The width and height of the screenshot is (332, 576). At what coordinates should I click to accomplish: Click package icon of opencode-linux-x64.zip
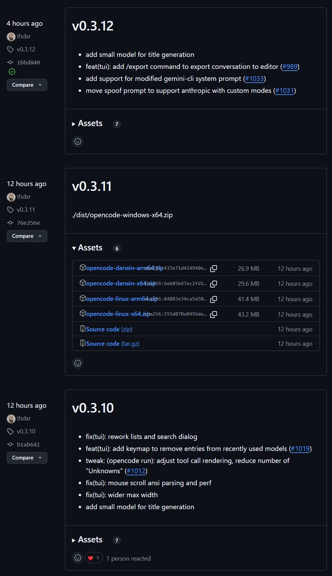point(83,313)
